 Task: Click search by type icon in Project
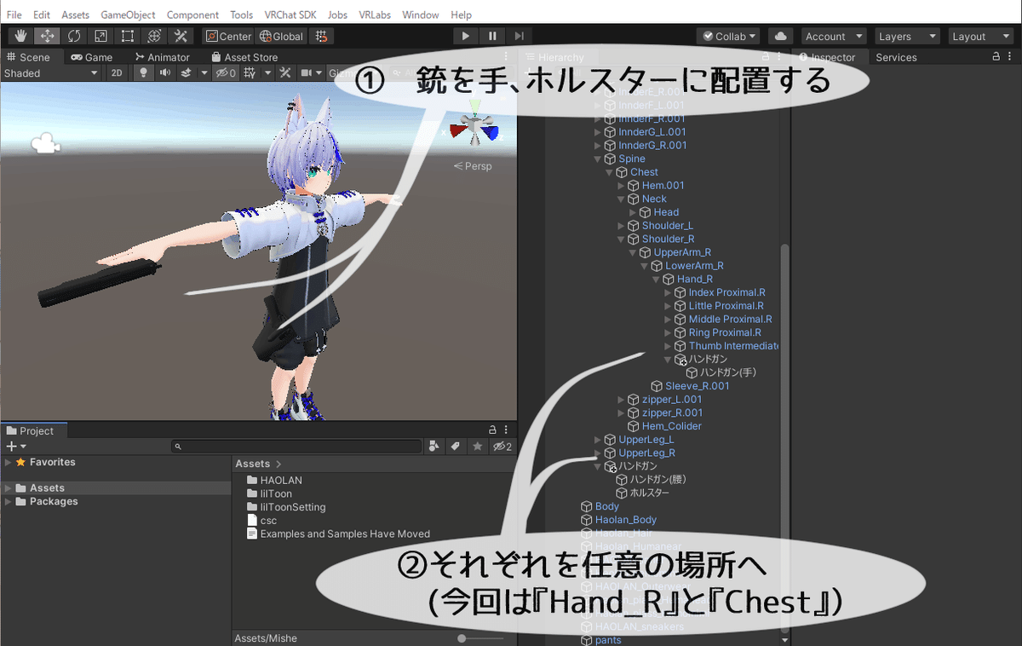tap(434, 446)
